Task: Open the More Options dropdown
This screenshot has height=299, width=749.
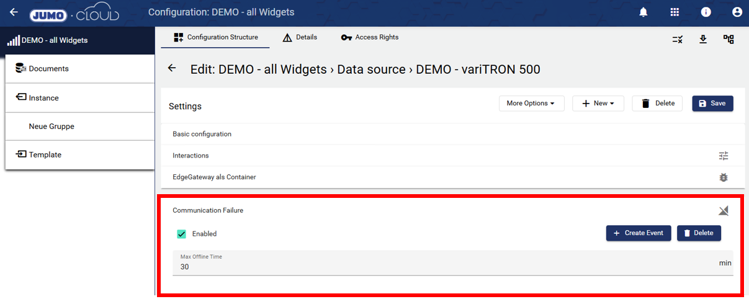Action: [x=531, y=104]
